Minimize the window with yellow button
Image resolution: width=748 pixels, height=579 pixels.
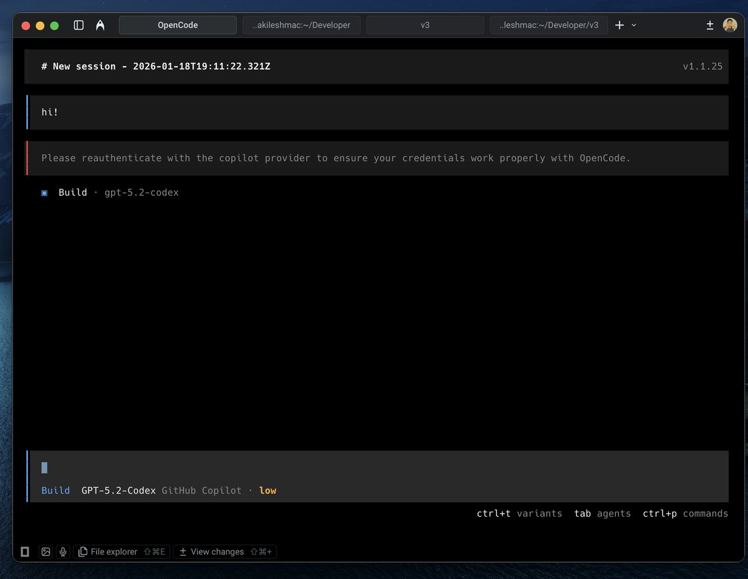tap(40, 26)
